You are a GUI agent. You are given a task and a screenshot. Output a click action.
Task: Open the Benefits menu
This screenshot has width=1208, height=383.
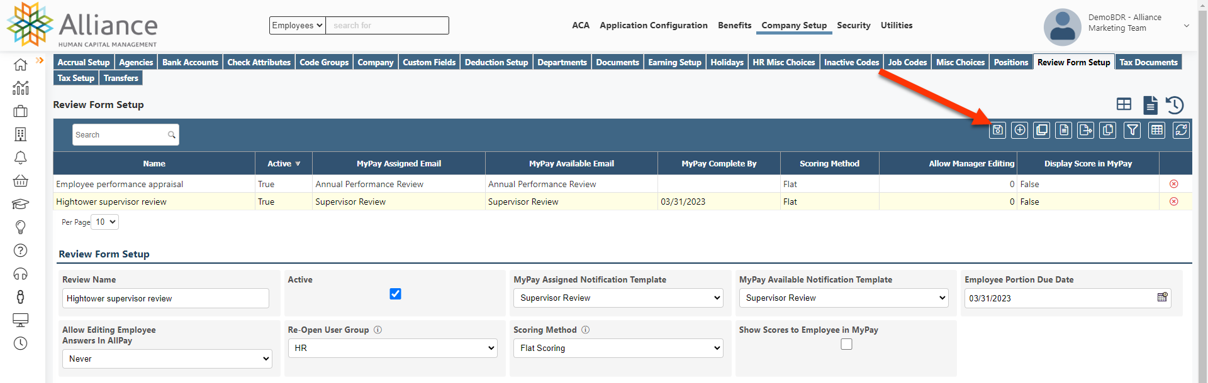pyautogui.click(x=735, y=25)
